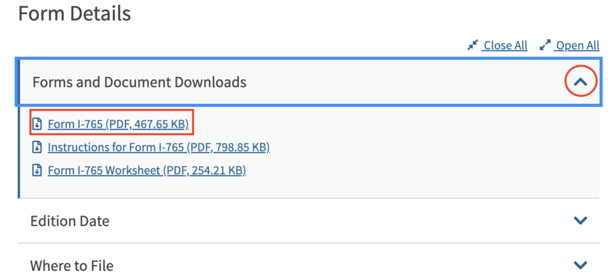The image size is (615, 277).
Task: Click the Form I-765 Worksheet download icon
Action: tap(37, 170)
